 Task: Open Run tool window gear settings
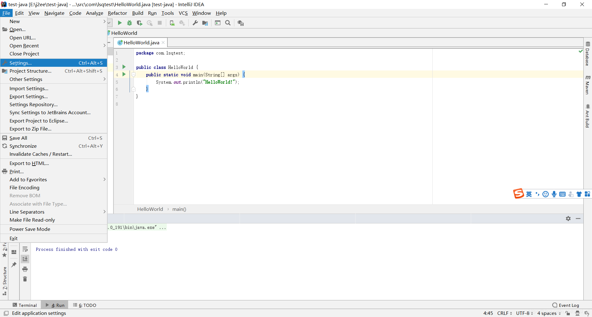pos(568,219)
